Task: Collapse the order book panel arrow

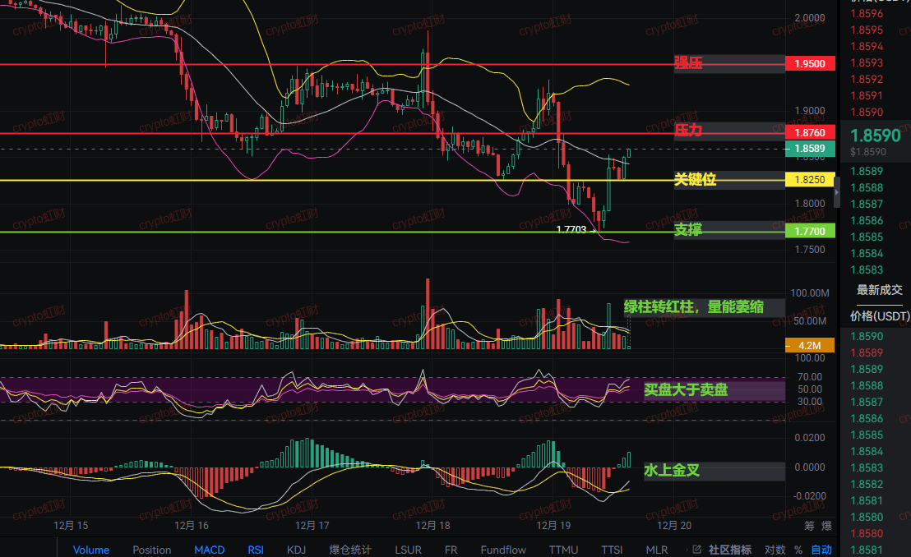Action: pyautogui.click(x=837, y=192)
